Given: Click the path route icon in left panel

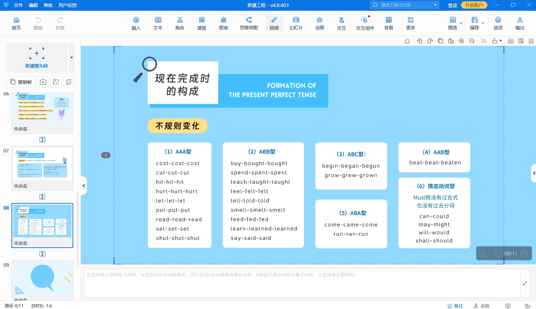Looking at the screenshot, I should point(69,82).
